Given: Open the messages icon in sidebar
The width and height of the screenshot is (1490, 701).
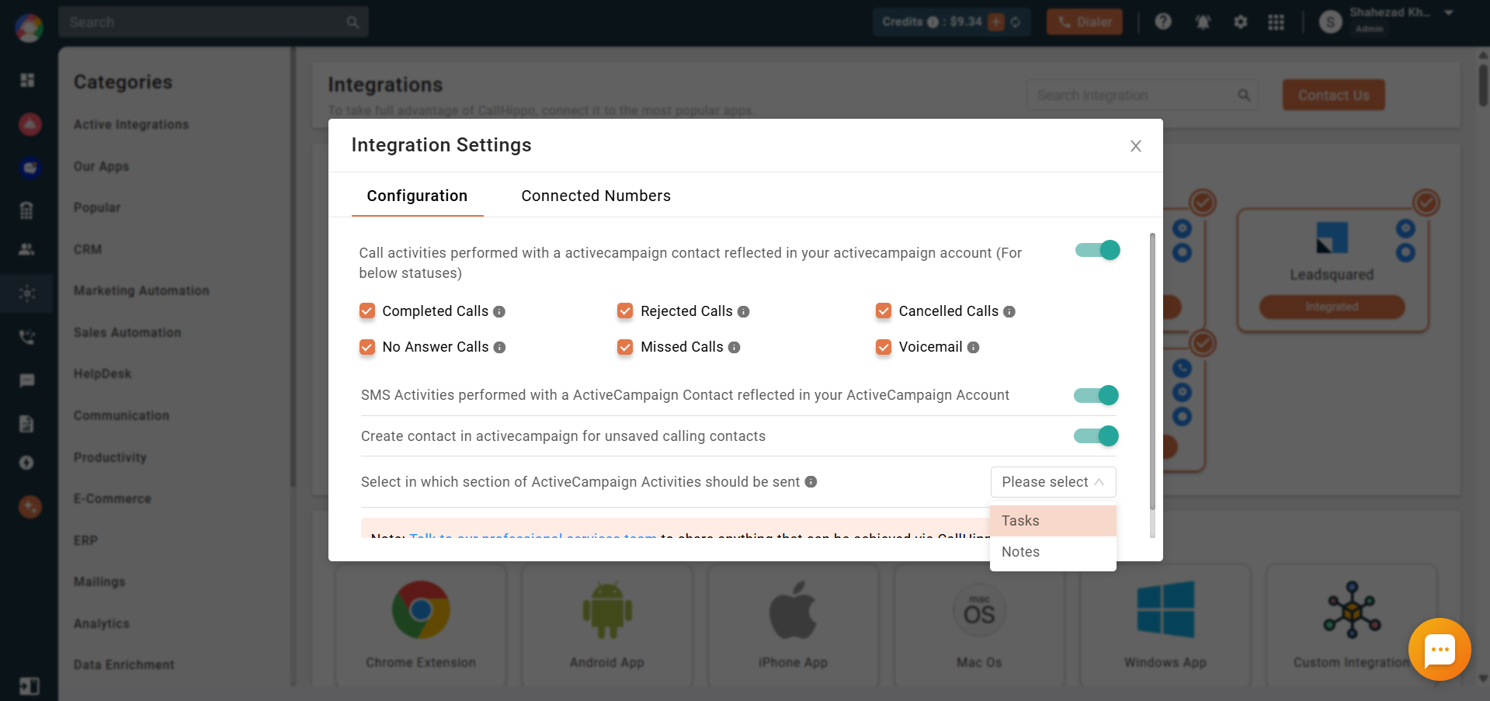Looking at the screenshot, I should coord(27,380).
